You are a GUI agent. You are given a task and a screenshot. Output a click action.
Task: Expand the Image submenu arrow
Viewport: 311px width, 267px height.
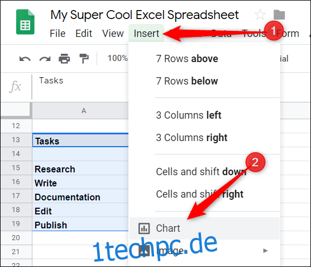tap(265, 251)
